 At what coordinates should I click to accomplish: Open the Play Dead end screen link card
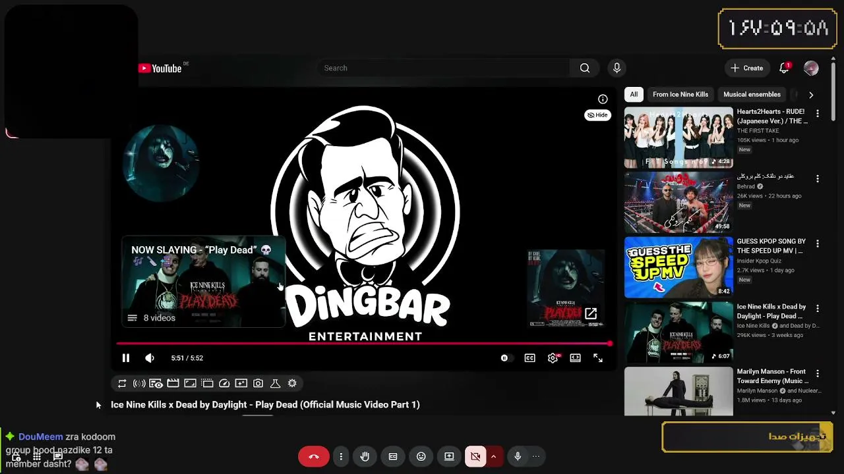point(565,288)
